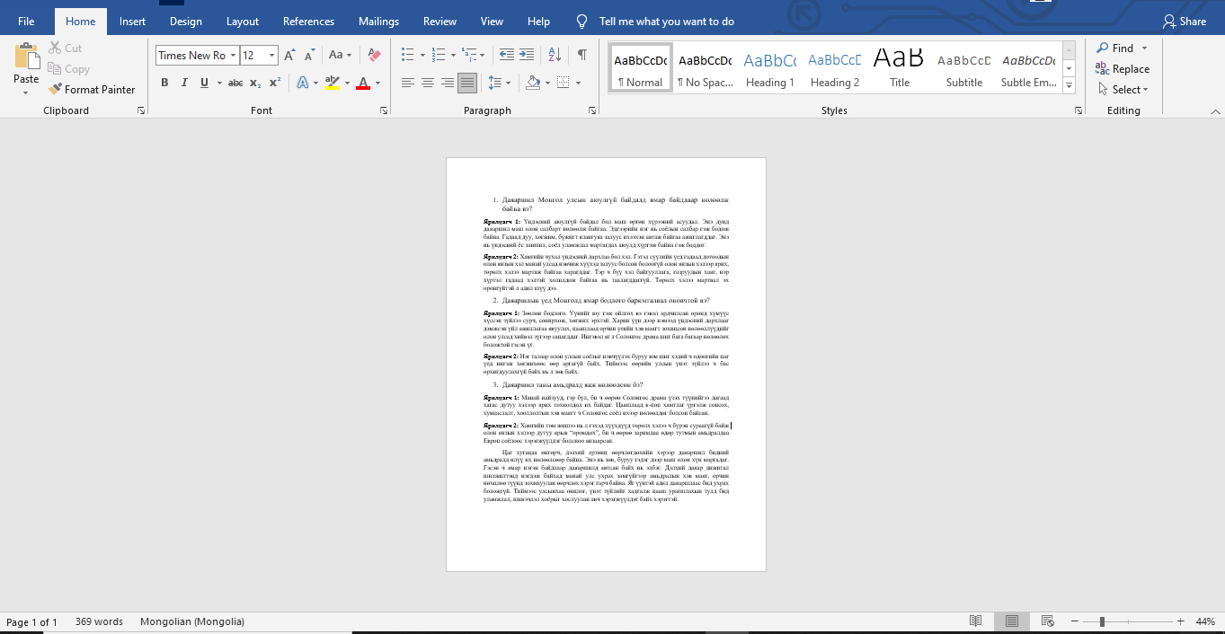Click the Replace button
The height and width of the screenshot is (634, 1225).
[1123, 69]
